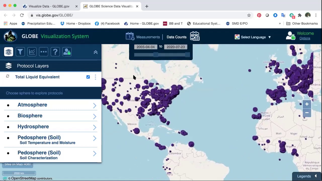Open the Home - GLOBE.gov bookmark
The height and width of the screenshot is (181, 322).
tap(141, 23)
